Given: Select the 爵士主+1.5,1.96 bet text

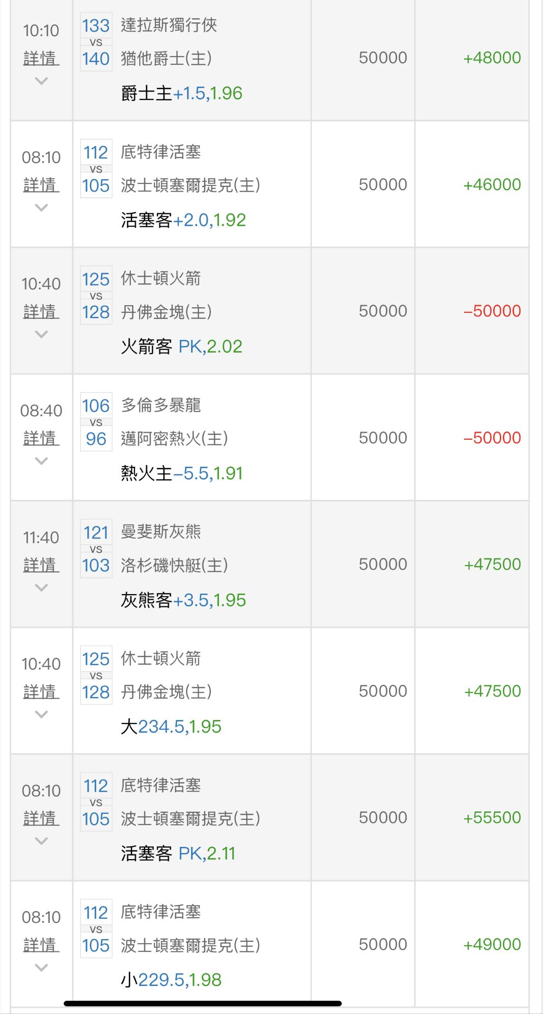Looking at the screenshot, I should point(181,93).
